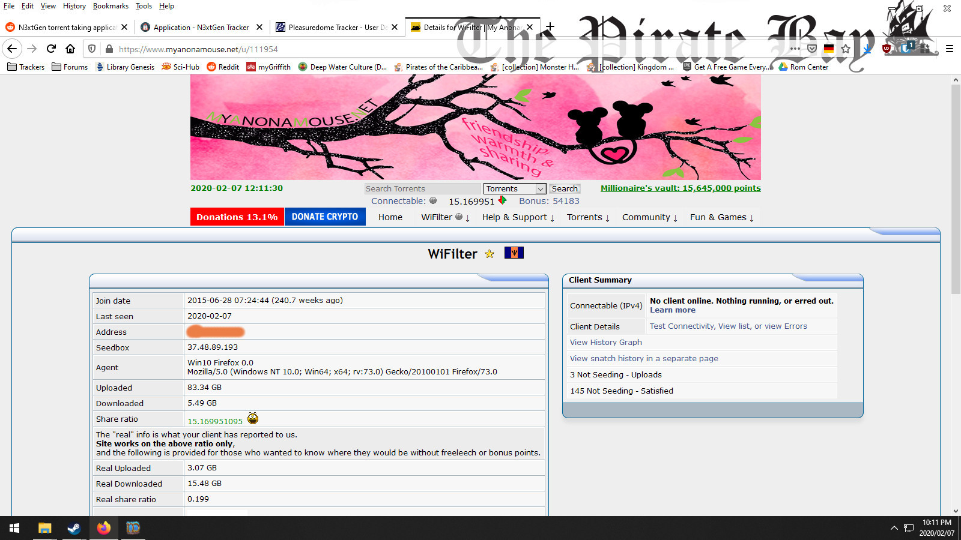This screenshot has width=961, height=540.
Task: Expand the WiFilter user menu
Action: click(445, 217)
